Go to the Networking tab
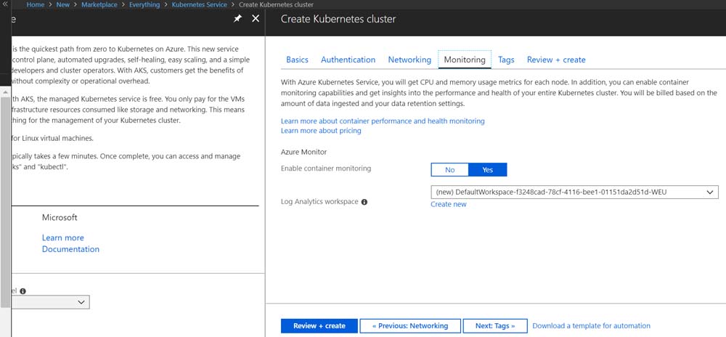The height and width of the screenshot is (337, 726). [x=409, y=60]
